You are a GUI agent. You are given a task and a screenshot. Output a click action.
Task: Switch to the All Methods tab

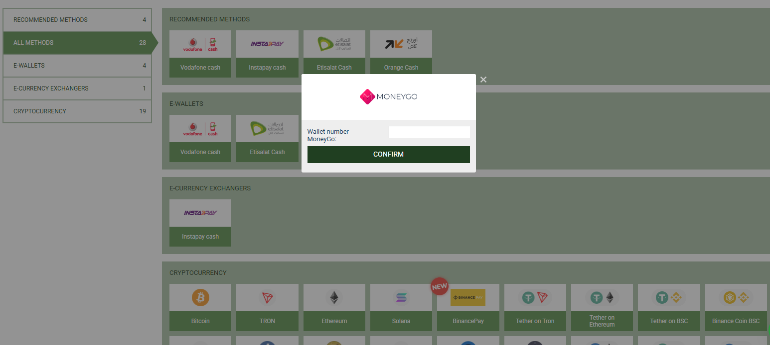77,43
